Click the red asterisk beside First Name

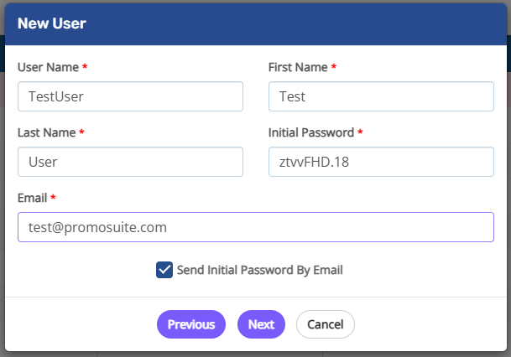[x=334, y=67]
